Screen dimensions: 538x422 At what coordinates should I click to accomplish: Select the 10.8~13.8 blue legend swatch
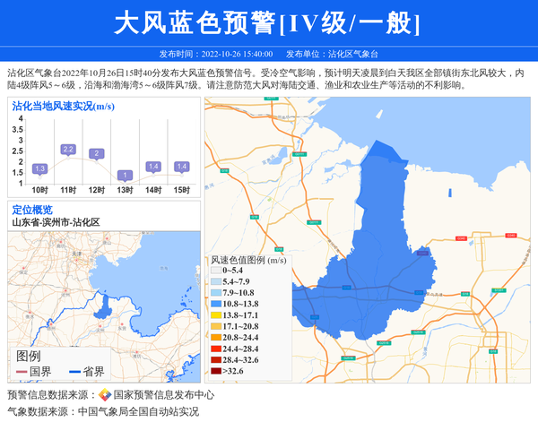(x=215, y=304)
